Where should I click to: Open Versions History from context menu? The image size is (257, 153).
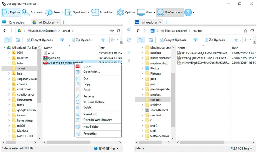98,102
